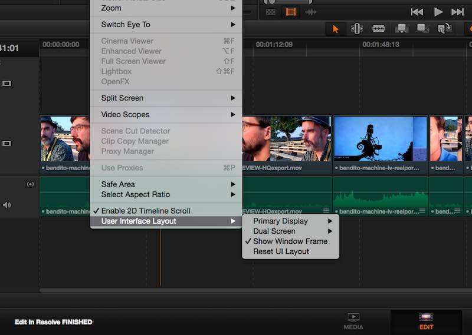Activate the trim edit tool
The width and height of the screenshot is (472, 335).
(x=357, y=28)
